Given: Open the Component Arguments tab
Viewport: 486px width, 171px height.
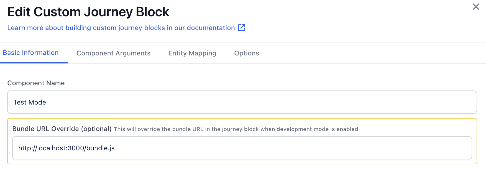Looking at the screenshot, I should coord(113,53).
